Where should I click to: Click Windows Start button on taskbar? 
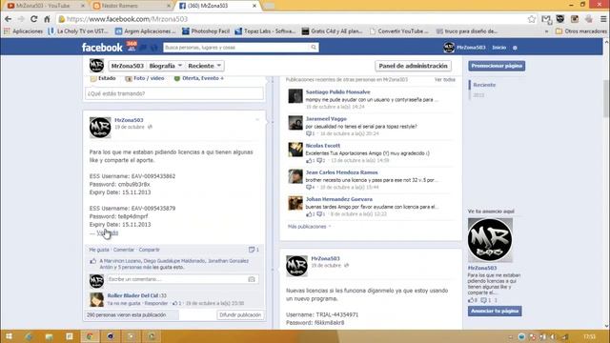(9, 336)
